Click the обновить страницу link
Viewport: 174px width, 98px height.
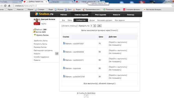[x=70, y=26]
